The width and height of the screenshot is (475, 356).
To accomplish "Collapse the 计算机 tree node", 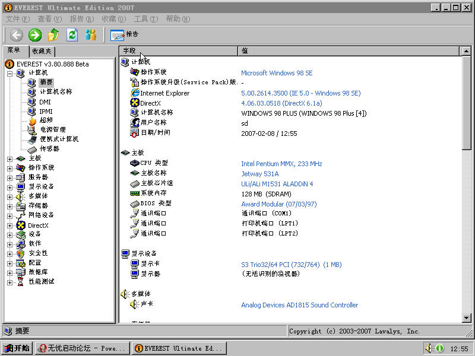I will click(9, 74).
